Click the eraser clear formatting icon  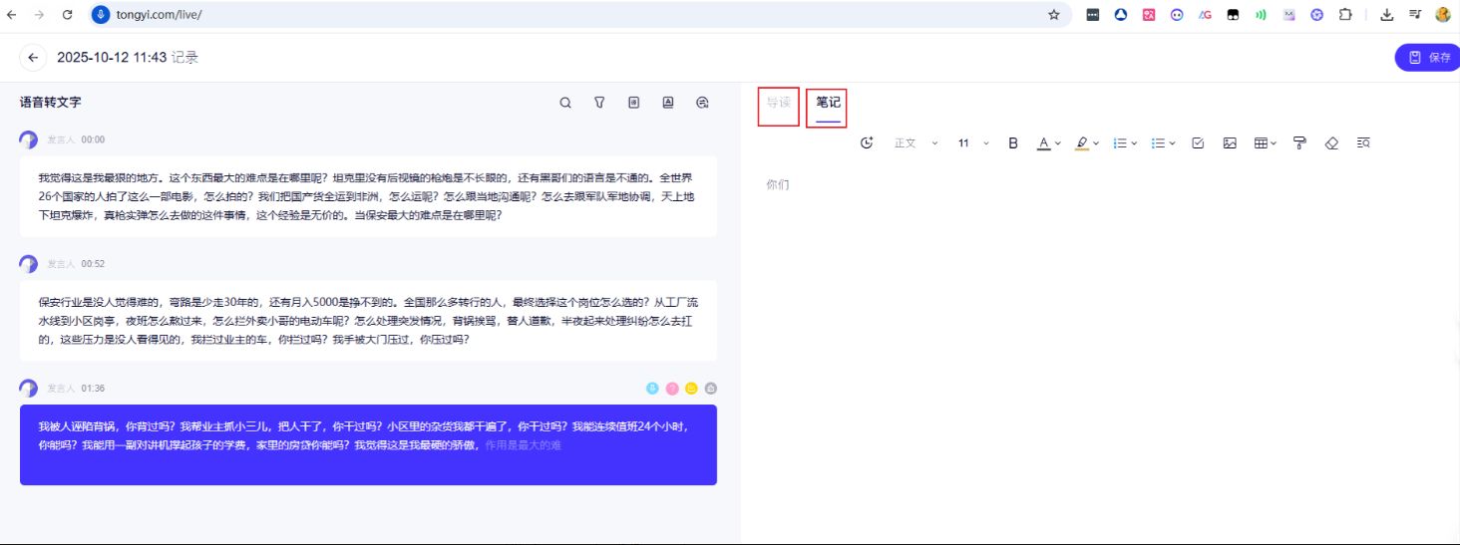pos(1331,143)
